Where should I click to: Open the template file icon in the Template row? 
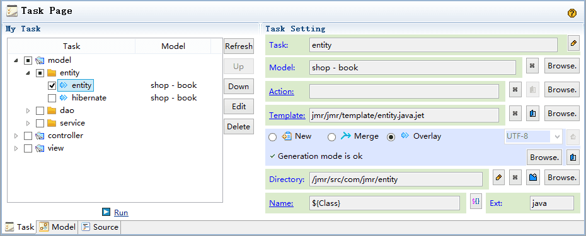coord(533,114)
